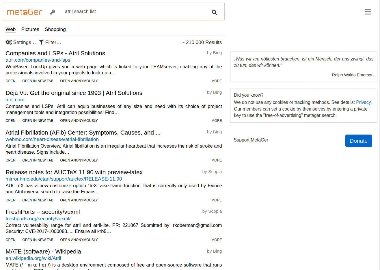Click 'by Bing' on Companies and LSPs result
The image size is (380, 270).
click(x=215, y=53)
